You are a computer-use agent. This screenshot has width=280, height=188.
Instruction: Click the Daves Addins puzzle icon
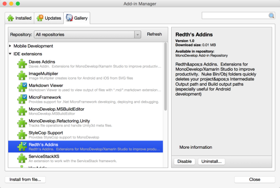coord(22,64)
